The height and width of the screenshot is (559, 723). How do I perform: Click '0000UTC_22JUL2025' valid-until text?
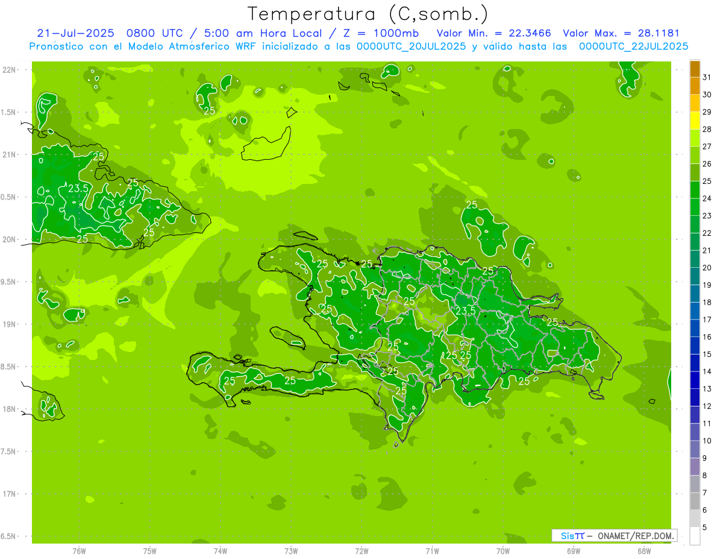point(633,46)
